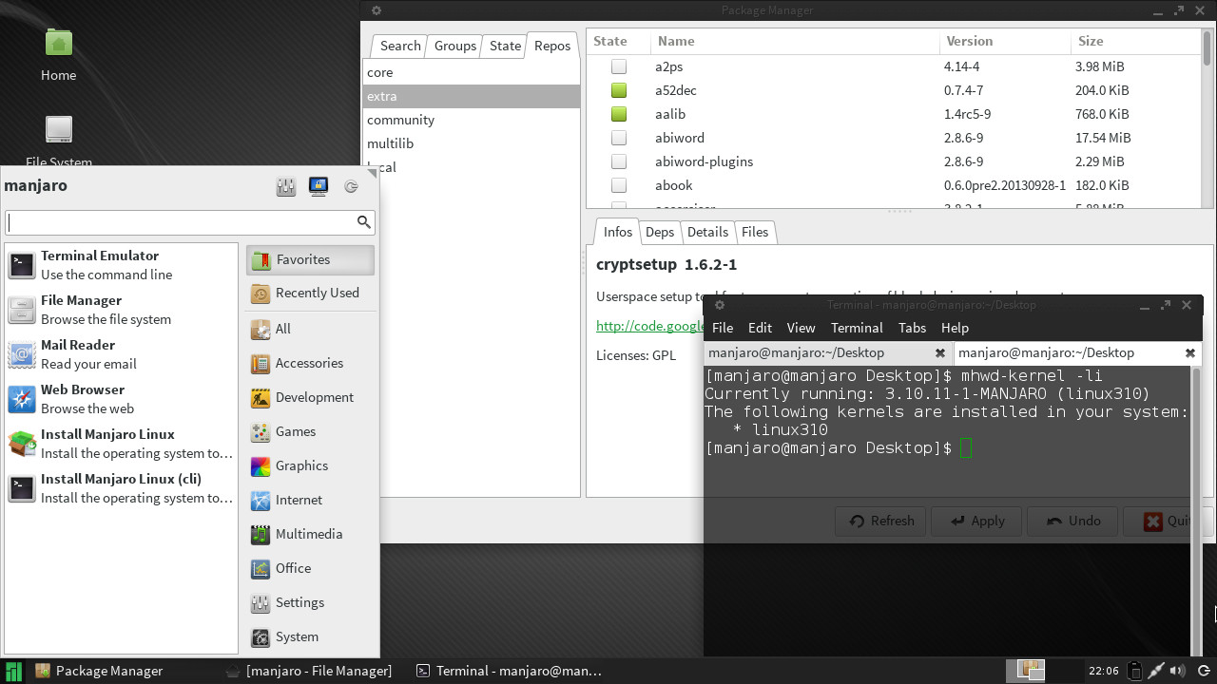Select the community repository
The height and width of the screenshot is (684, 1217).
click(472, 120)
